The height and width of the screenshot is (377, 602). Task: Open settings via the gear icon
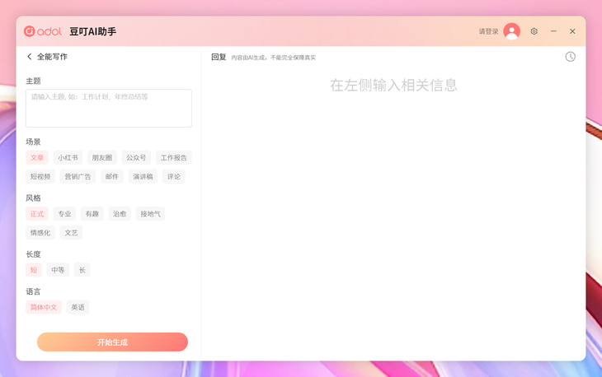coord(534,31)
